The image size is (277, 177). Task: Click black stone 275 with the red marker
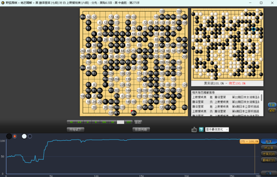point(134,113)
